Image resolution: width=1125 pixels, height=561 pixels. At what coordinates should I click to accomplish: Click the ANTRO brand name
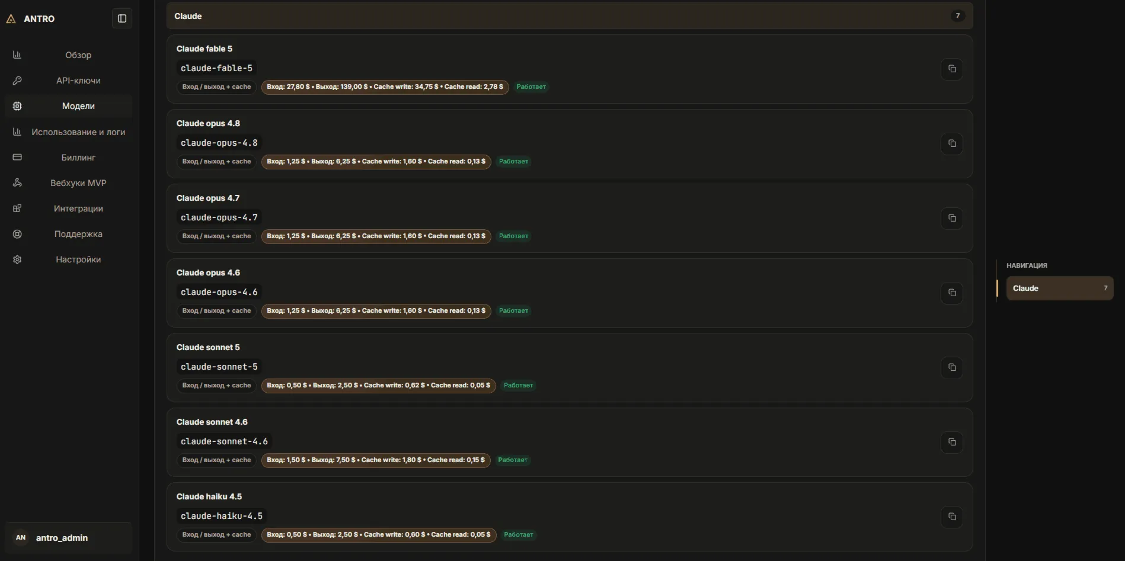(x=39, y=19)
